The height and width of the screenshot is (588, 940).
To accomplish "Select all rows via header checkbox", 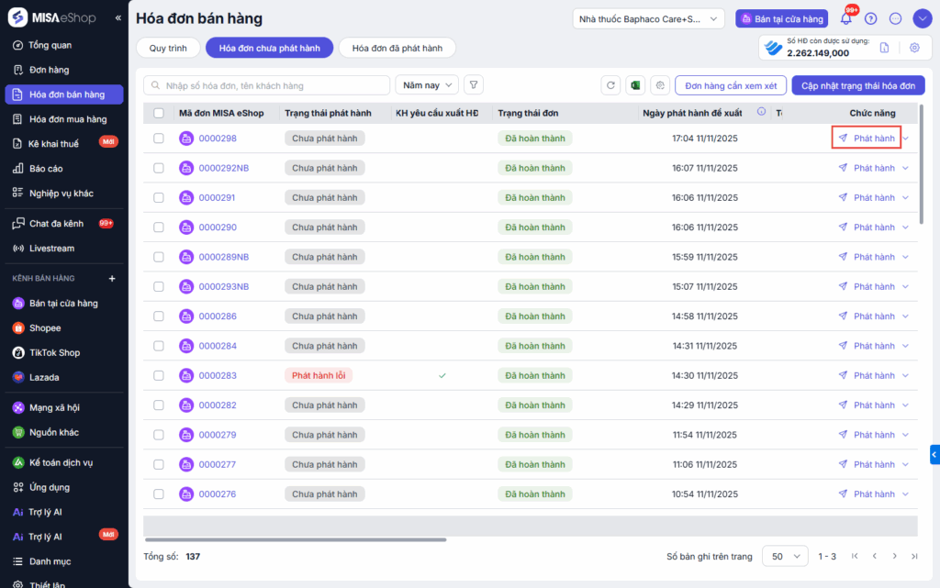I will tap(159, 113).
